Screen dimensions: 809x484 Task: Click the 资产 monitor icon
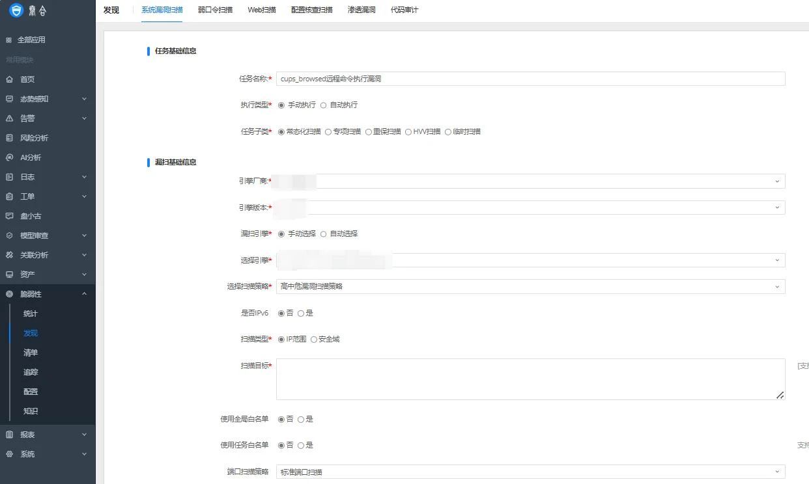pyautogui.click(x=9, y=275)
